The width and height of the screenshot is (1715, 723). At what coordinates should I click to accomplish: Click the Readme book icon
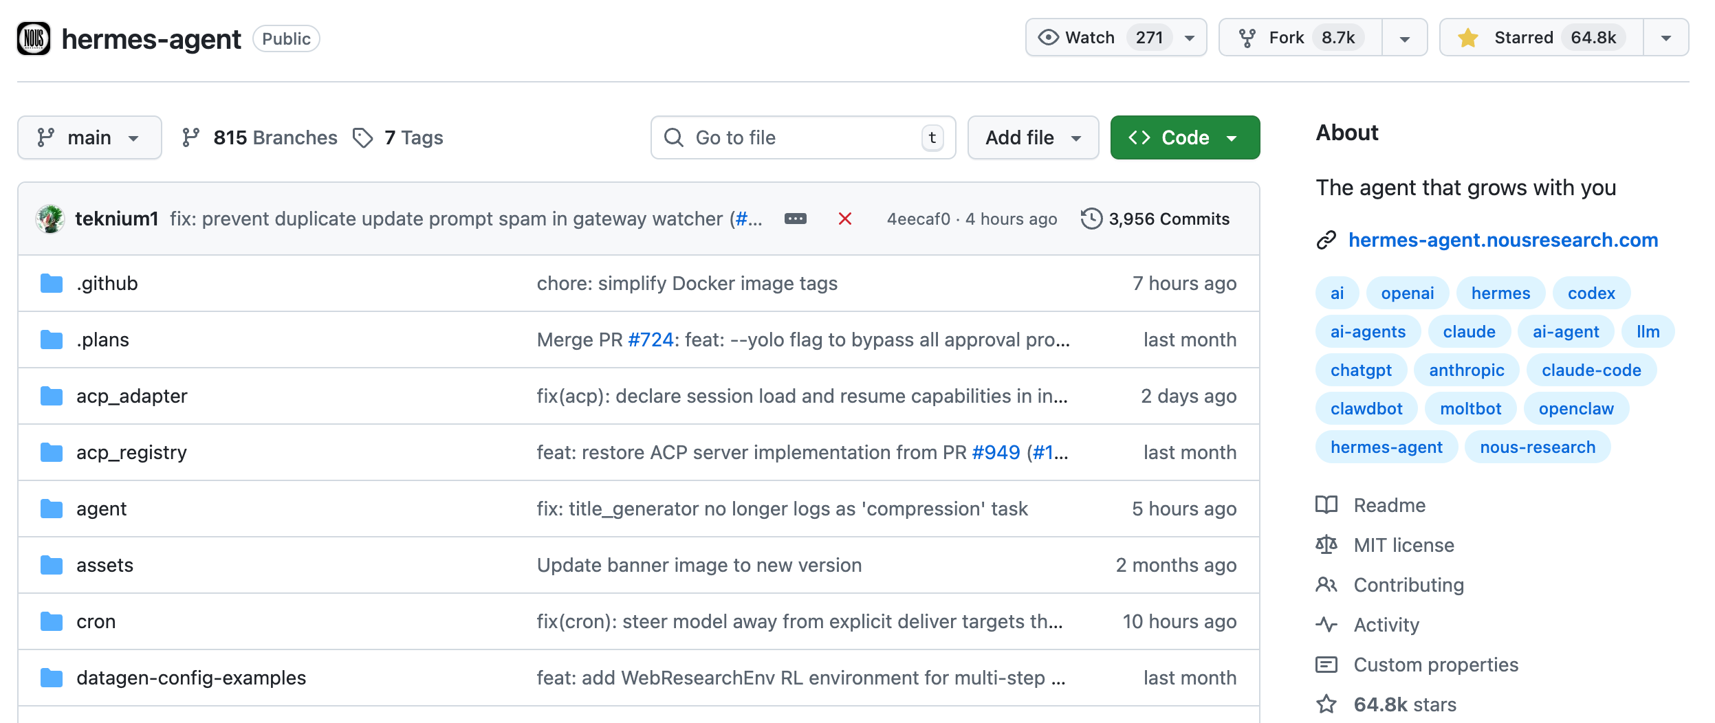click(x=1326, y=505)
